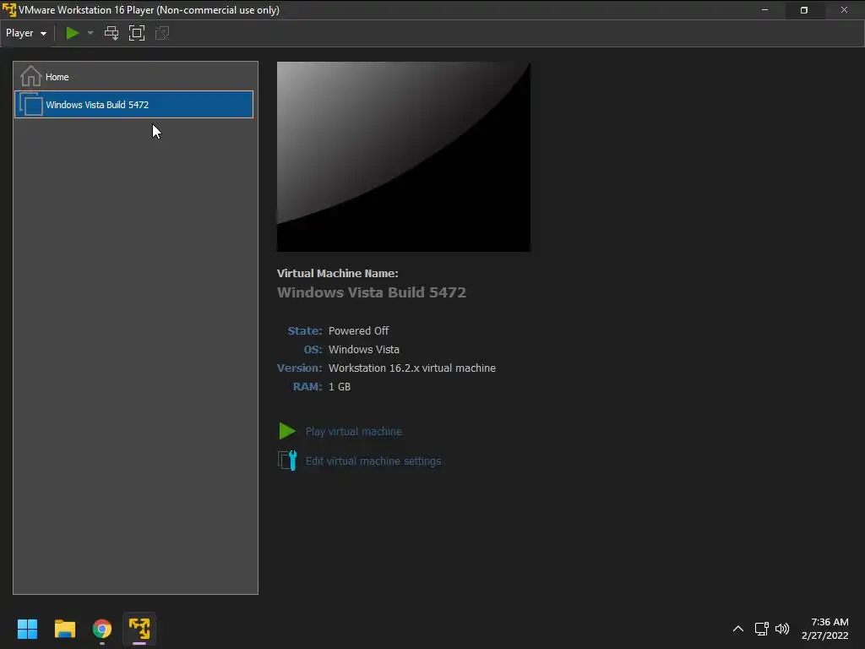Screen dimensions: 865x649
Task: Enter full screen mode icon
Action: click(x=137, y=33)
